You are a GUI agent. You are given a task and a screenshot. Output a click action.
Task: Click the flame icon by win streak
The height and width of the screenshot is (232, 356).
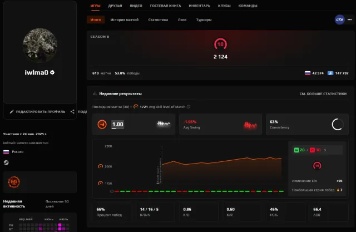(338, 190)
